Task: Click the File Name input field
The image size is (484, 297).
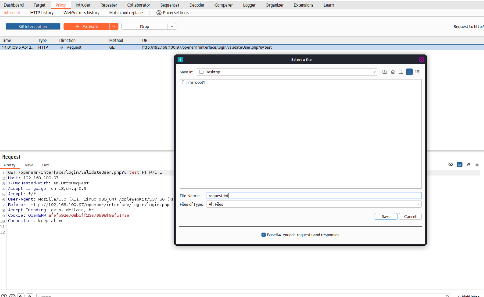Action: click(314, 196)
